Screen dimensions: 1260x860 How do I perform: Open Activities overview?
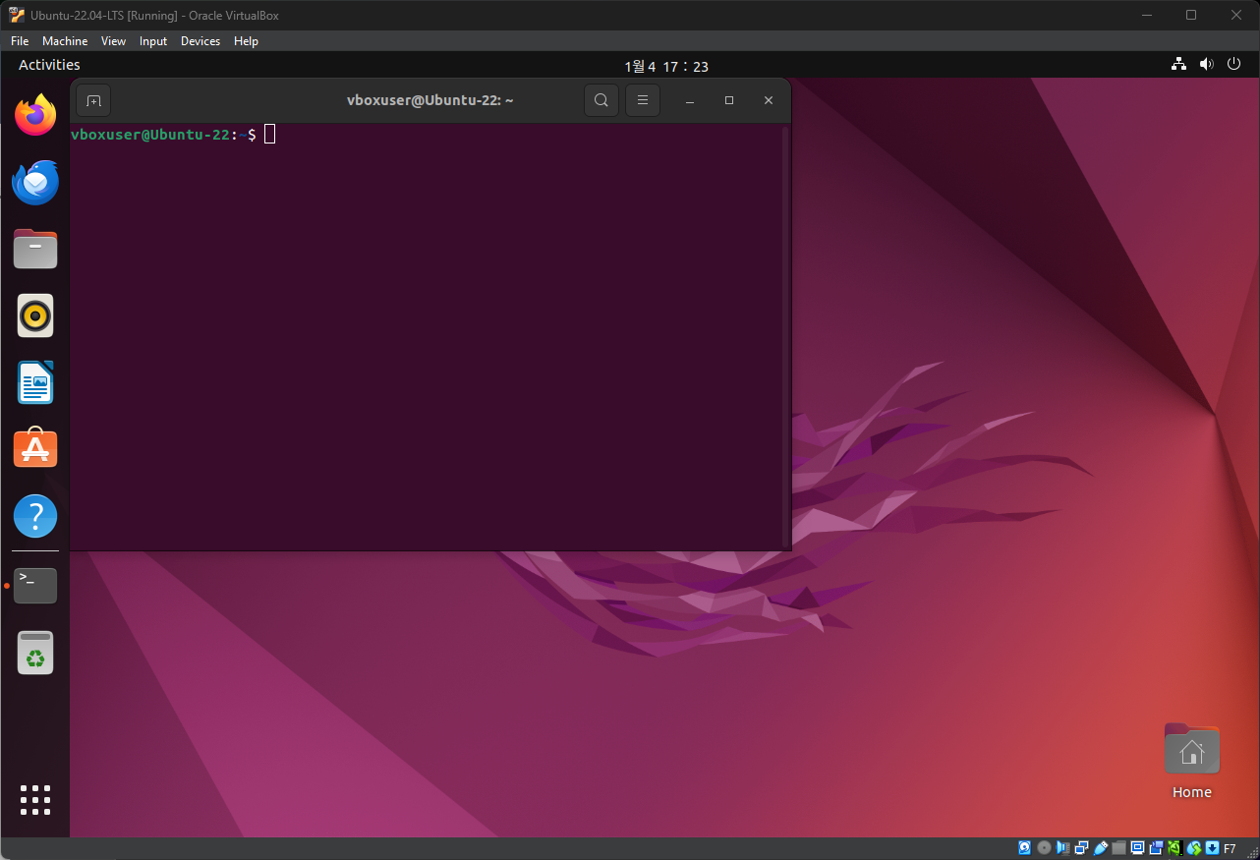(49, 65)
